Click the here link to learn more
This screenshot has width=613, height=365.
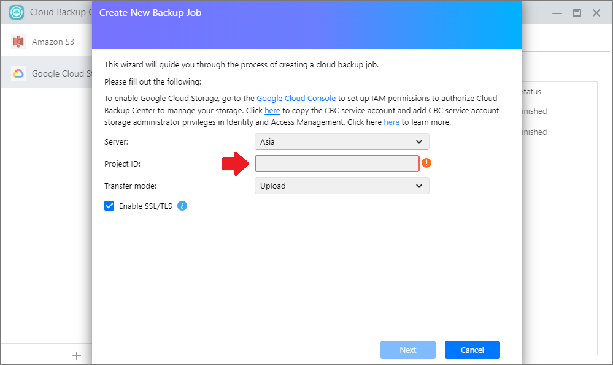coord(391,122)
